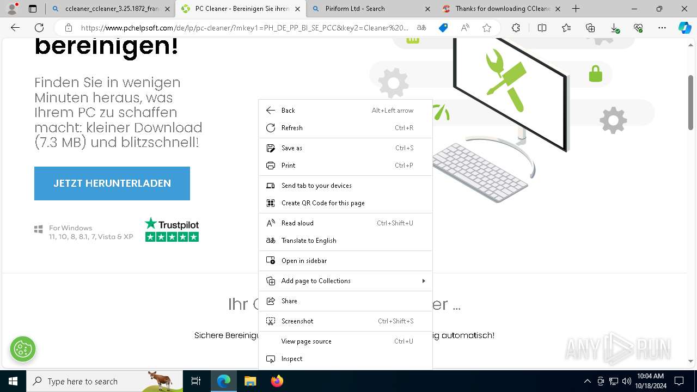Choose Refresh in the context menu
Screen dimensions: 697x392
click(x=345, y=128)
